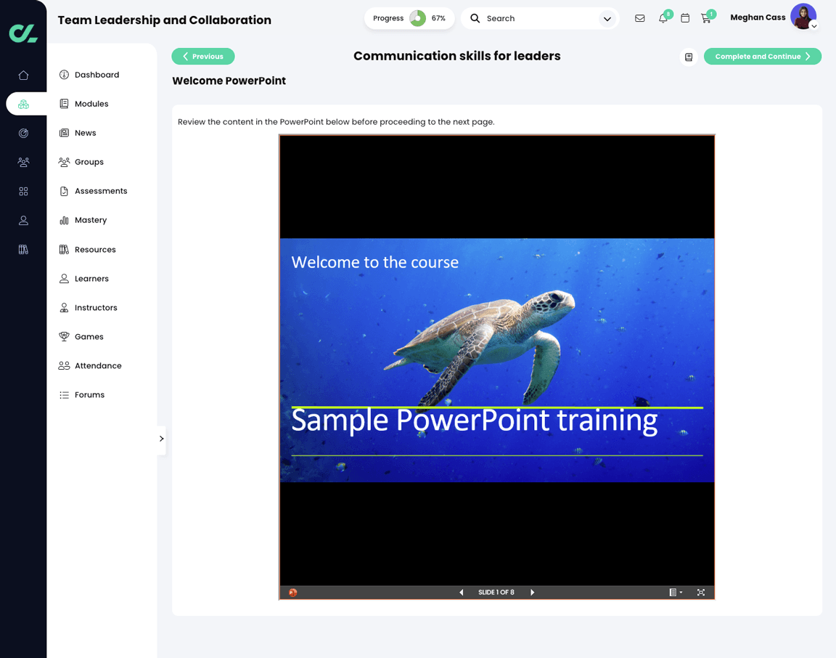The image size is (836, 658).
Task: Open the apps grid icon in the dark sidebar
Action: pyautogui.click(x=23, y=191)
